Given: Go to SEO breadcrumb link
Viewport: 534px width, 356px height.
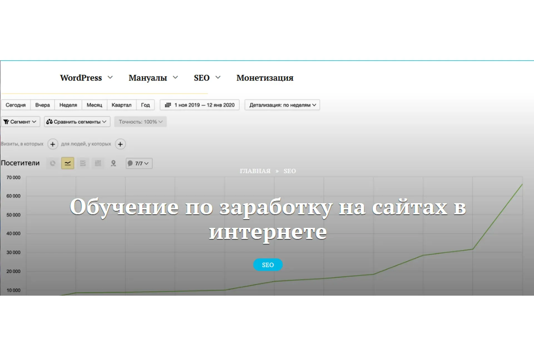Looking at the screenshot, I should point(290,171).
